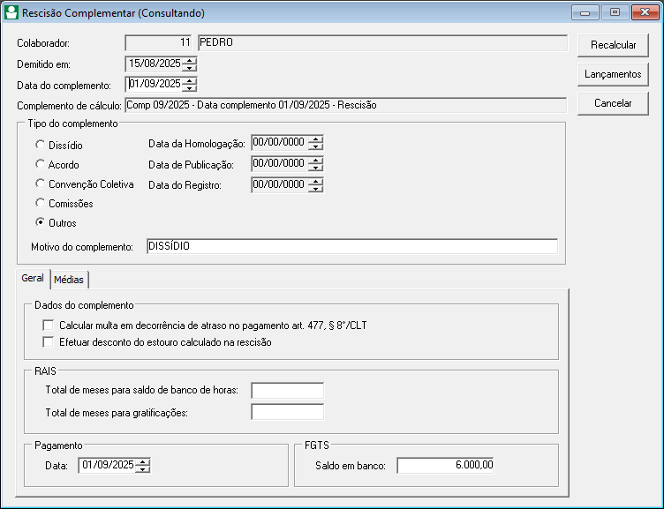Open Lançamentos button
Image resolution: width=664 pixels, height=509 pixels.
click(613, 74)
